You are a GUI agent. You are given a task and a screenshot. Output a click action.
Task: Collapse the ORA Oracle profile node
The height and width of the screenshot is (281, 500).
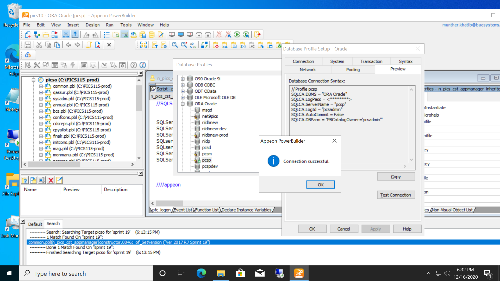click(x=183, y=104)
